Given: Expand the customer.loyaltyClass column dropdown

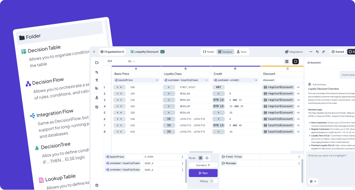Looking at the screenshot, I should (207, 80).
